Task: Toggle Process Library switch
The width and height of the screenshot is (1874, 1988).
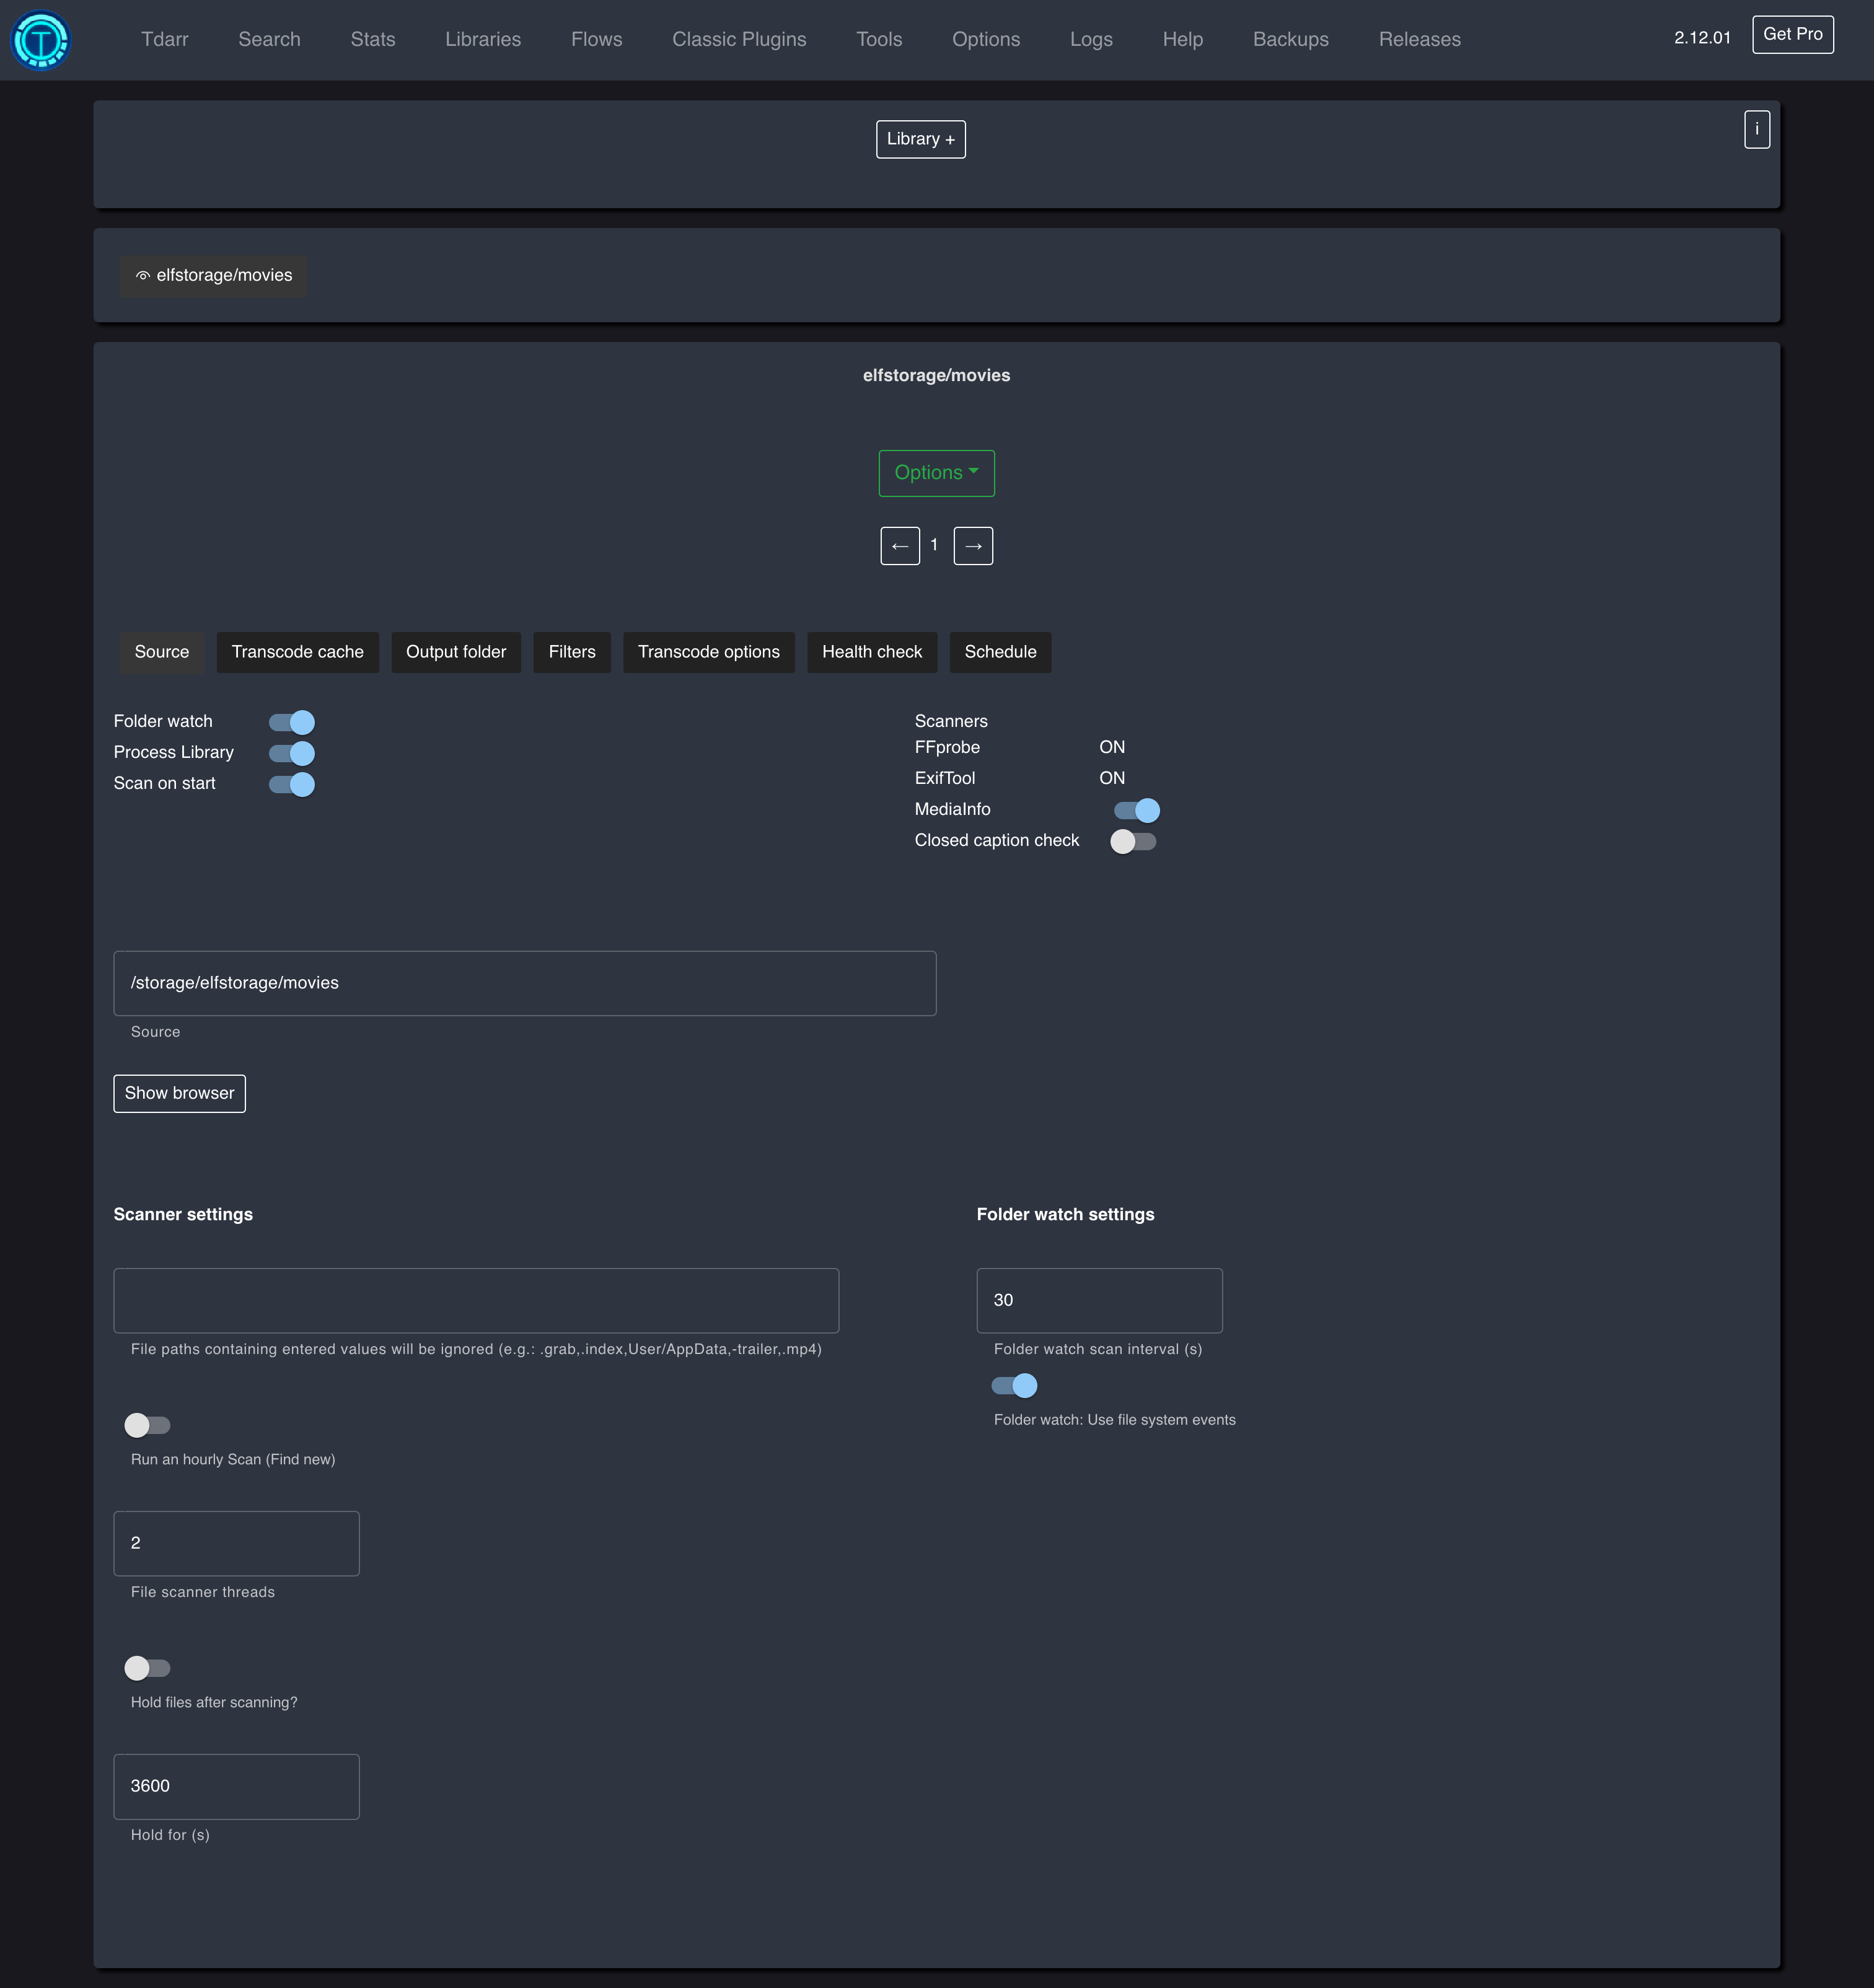Action: pos(292,753)
